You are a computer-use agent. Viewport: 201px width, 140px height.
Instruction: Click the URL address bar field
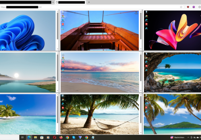pos(86,7)
